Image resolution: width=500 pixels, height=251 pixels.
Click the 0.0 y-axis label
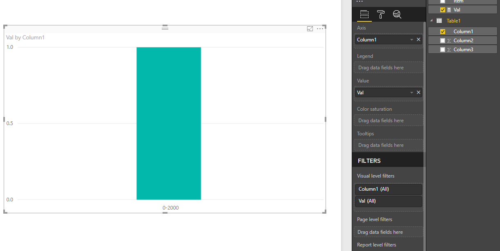coord(9,200)
